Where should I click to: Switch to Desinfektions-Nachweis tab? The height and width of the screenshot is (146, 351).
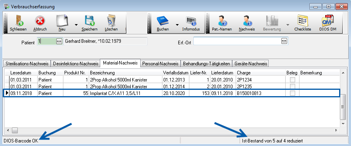76,63
